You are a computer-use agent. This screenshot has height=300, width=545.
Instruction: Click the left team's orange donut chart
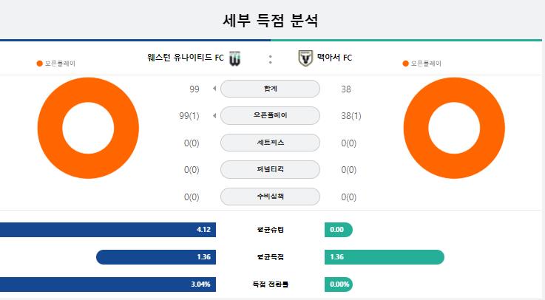[88, 128]
